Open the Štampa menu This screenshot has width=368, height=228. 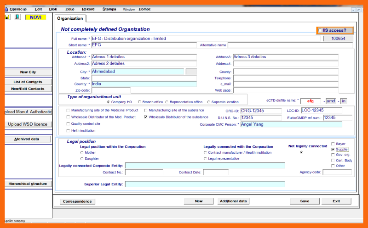click(x=109, y=9)
